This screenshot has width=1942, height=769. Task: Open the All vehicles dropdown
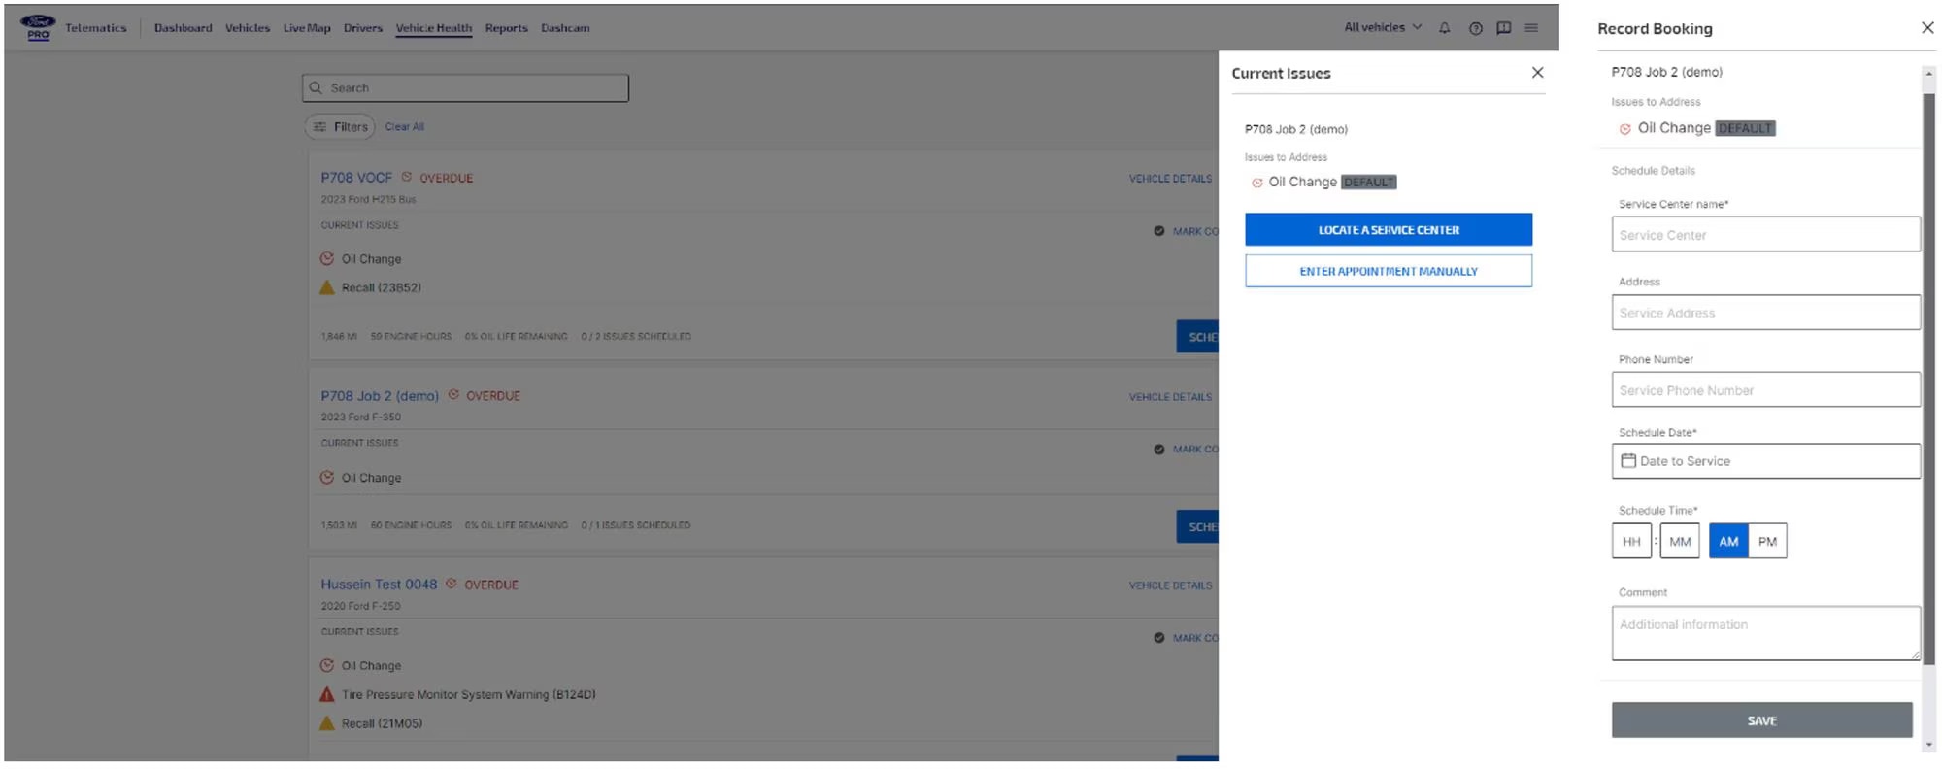(x=1383, y=27)
